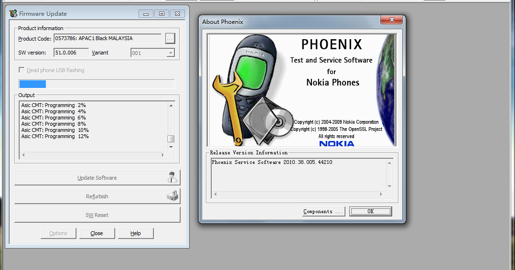Close the Firmware Update dialog via Close button
Image resolution: width=515 pixels, height=270 pixels.
point(97,233)
